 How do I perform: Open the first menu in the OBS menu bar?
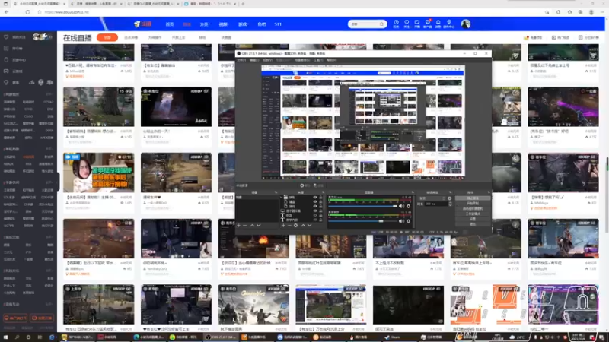tap(241, 60)
